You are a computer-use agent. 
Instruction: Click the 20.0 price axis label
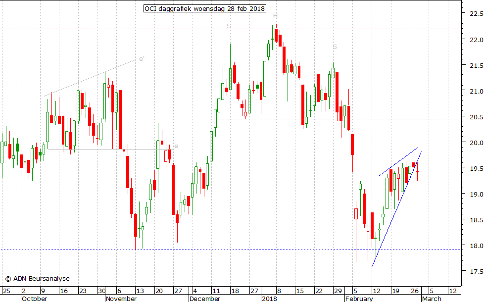click(x=476, y=143)
